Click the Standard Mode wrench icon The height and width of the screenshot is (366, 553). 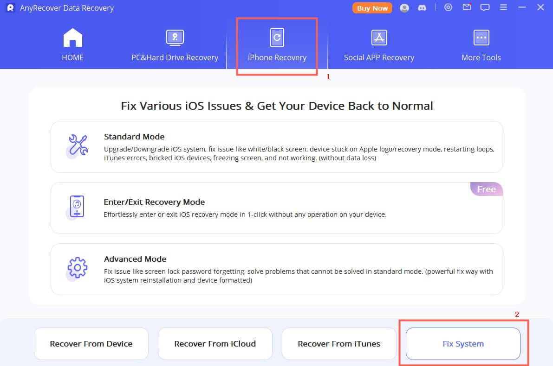78,145
